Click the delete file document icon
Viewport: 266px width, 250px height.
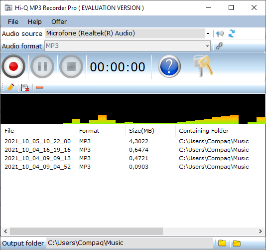pos(25,88)
